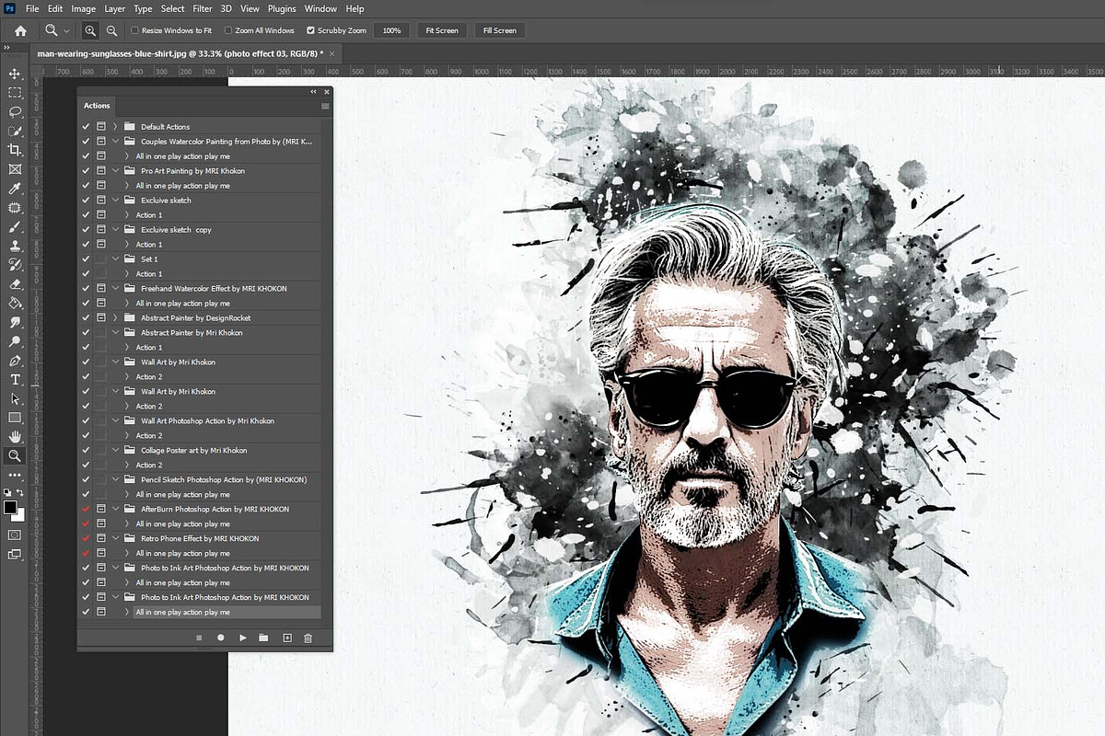1105x736 pixels.
Task: Disable Scrubby Zoom checkbox
Action: [x=310, y=30]
